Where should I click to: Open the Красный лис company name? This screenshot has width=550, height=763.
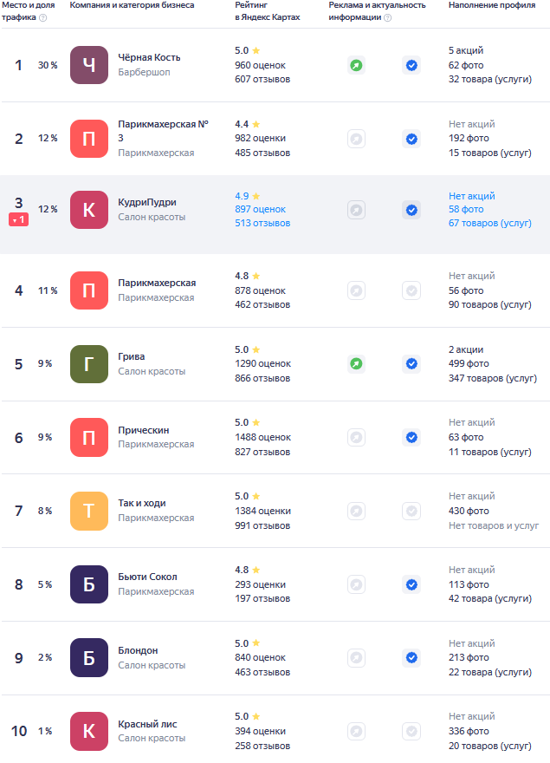[x=149, y=725]
